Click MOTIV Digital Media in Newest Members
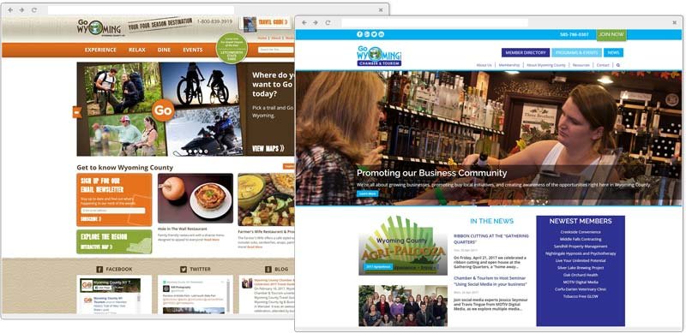The width and height of the screenshot is (686, 333). 581,282
